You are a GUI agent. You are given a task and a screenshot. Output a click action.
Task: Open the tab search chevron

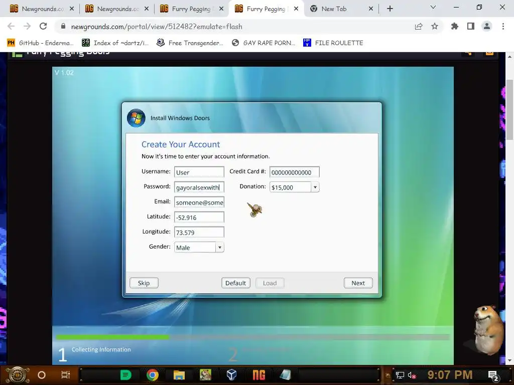(x=433, y=7)
